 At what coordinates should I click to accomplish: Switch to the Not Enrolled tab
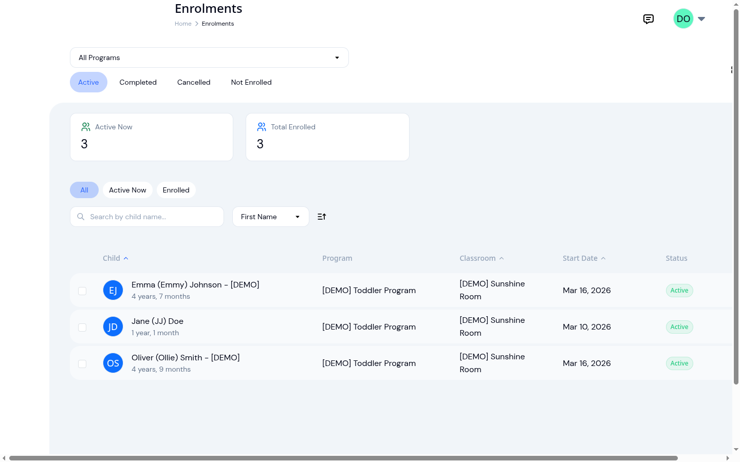click(x=251, y=82)
